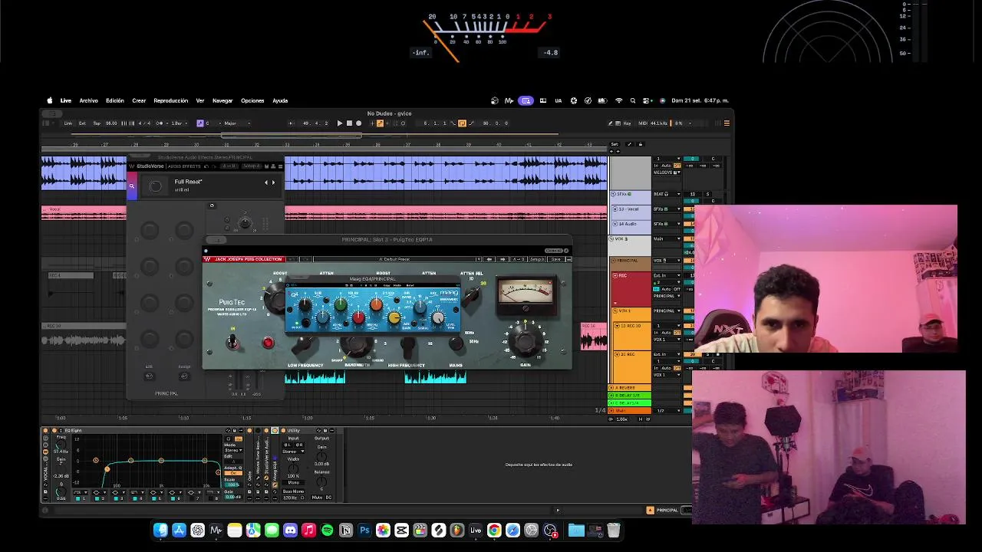Image resolution: width=982 pixels, height=552 pixels.
Task: Toggle the MIDI mapping mode button
Action: [642, 123]
